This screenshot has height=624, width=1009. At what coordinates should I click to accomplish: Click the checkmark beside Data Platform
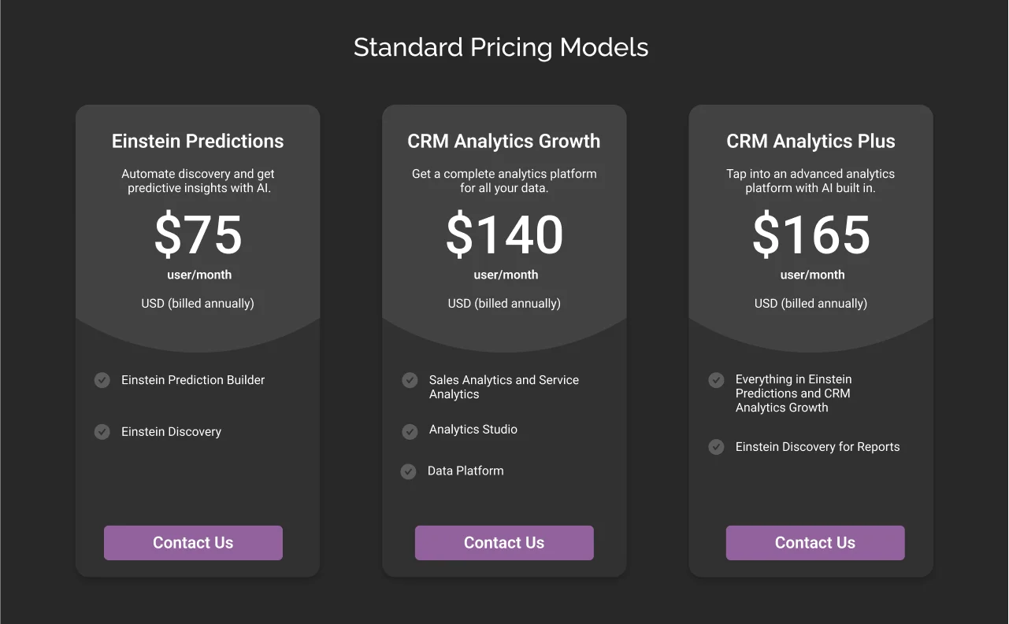[409, 471]
